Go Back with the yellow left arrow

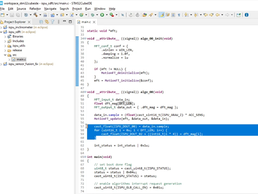217,15
